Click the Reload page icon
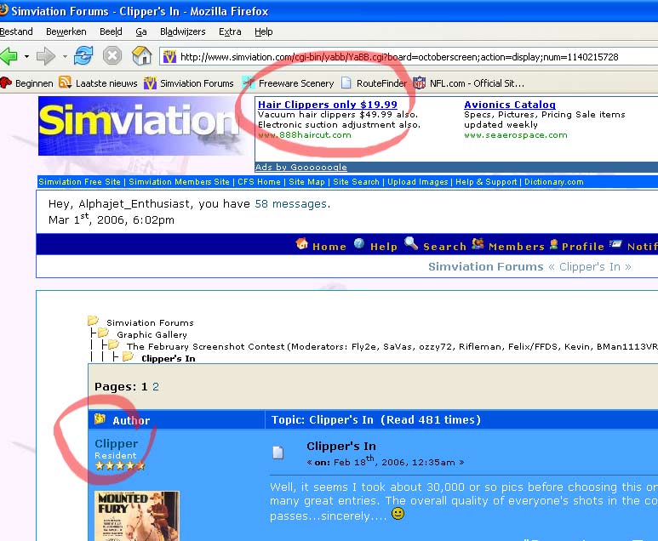The height and width of the screenshot is (541, 658). 83,57
